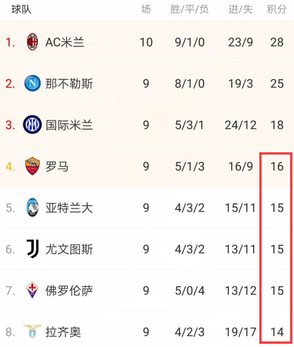This screenshot has width=294, height=347.
Task: Select the Inter Milan crest icon
Action: pos(32,125)
